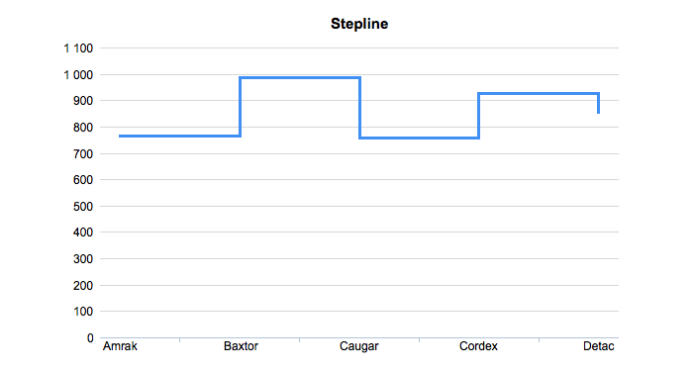Click the 100 y-axis label
Image resolution: width=693 pixels, height=371 pixels.
[x=83, y=312]
